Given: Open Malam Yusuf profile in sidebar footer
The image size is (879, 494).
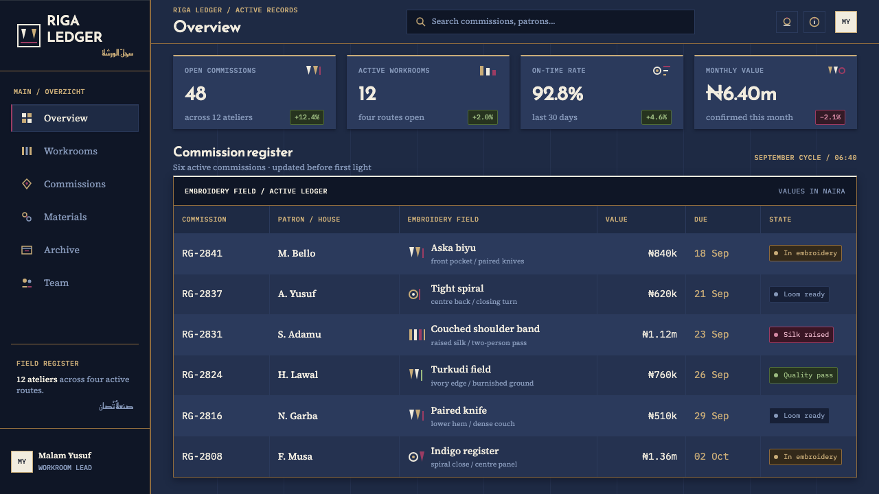Looking at the screenshot, I should [x=75, y=461].
